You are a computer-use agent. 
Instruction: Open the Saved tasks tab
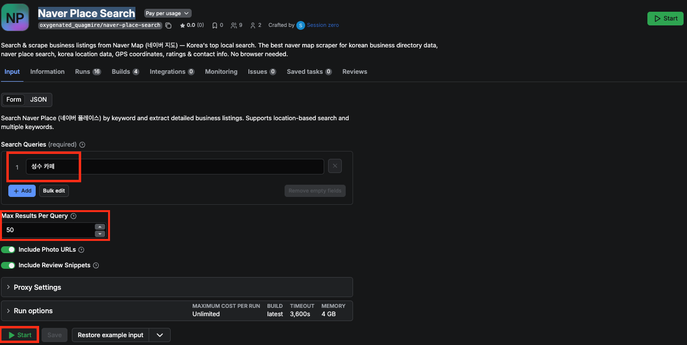310,72
